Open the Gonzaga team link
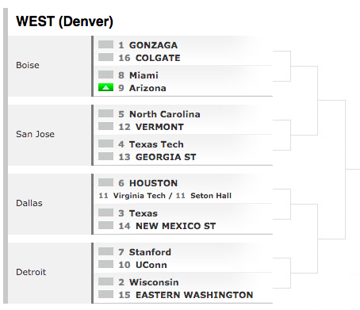The image size is (360, 310). point(153,45)
